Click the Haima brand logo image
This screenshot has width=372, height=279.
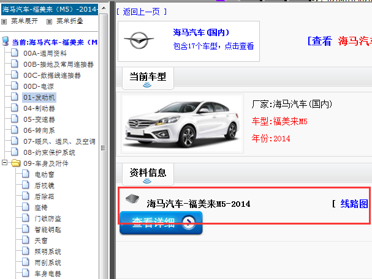click(139, 40)
